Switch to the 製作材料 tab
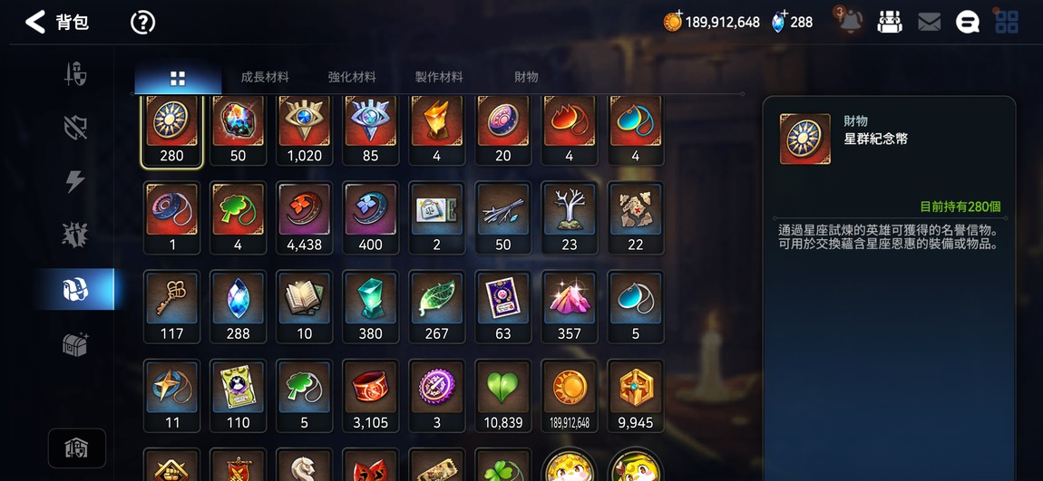This screenshot has width=1043, height=481. pos(438,77)
